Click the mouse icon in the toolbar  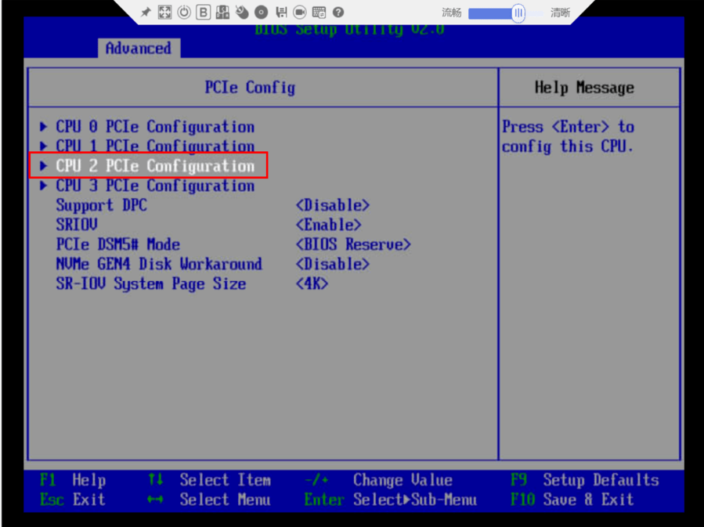pyautogui.click(x=242, y=12)
